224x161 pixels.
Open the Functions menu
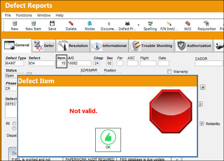(24, 15)
